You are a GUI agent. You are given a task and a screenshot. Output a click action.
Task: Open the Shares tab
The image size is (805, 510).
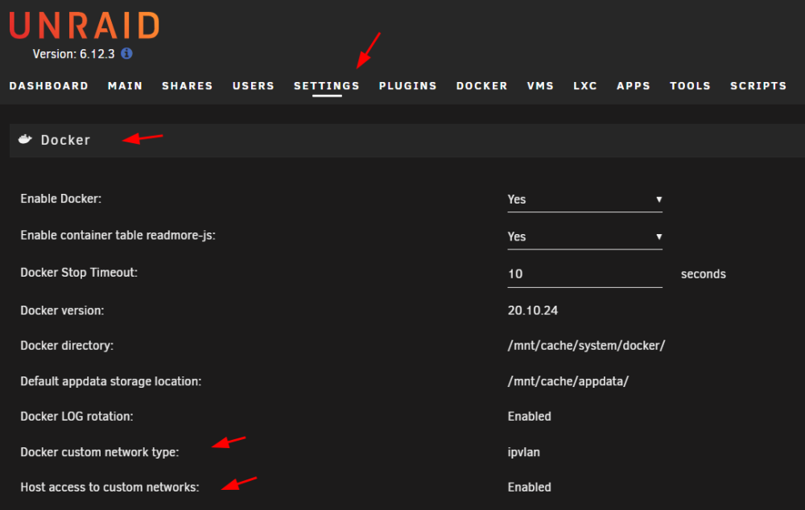click(x=188, y=86)
